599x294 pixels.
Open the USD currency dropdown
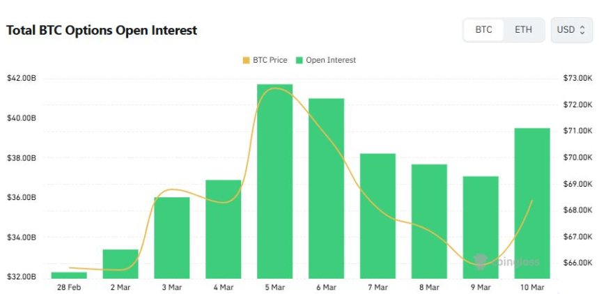click(571, 30)
